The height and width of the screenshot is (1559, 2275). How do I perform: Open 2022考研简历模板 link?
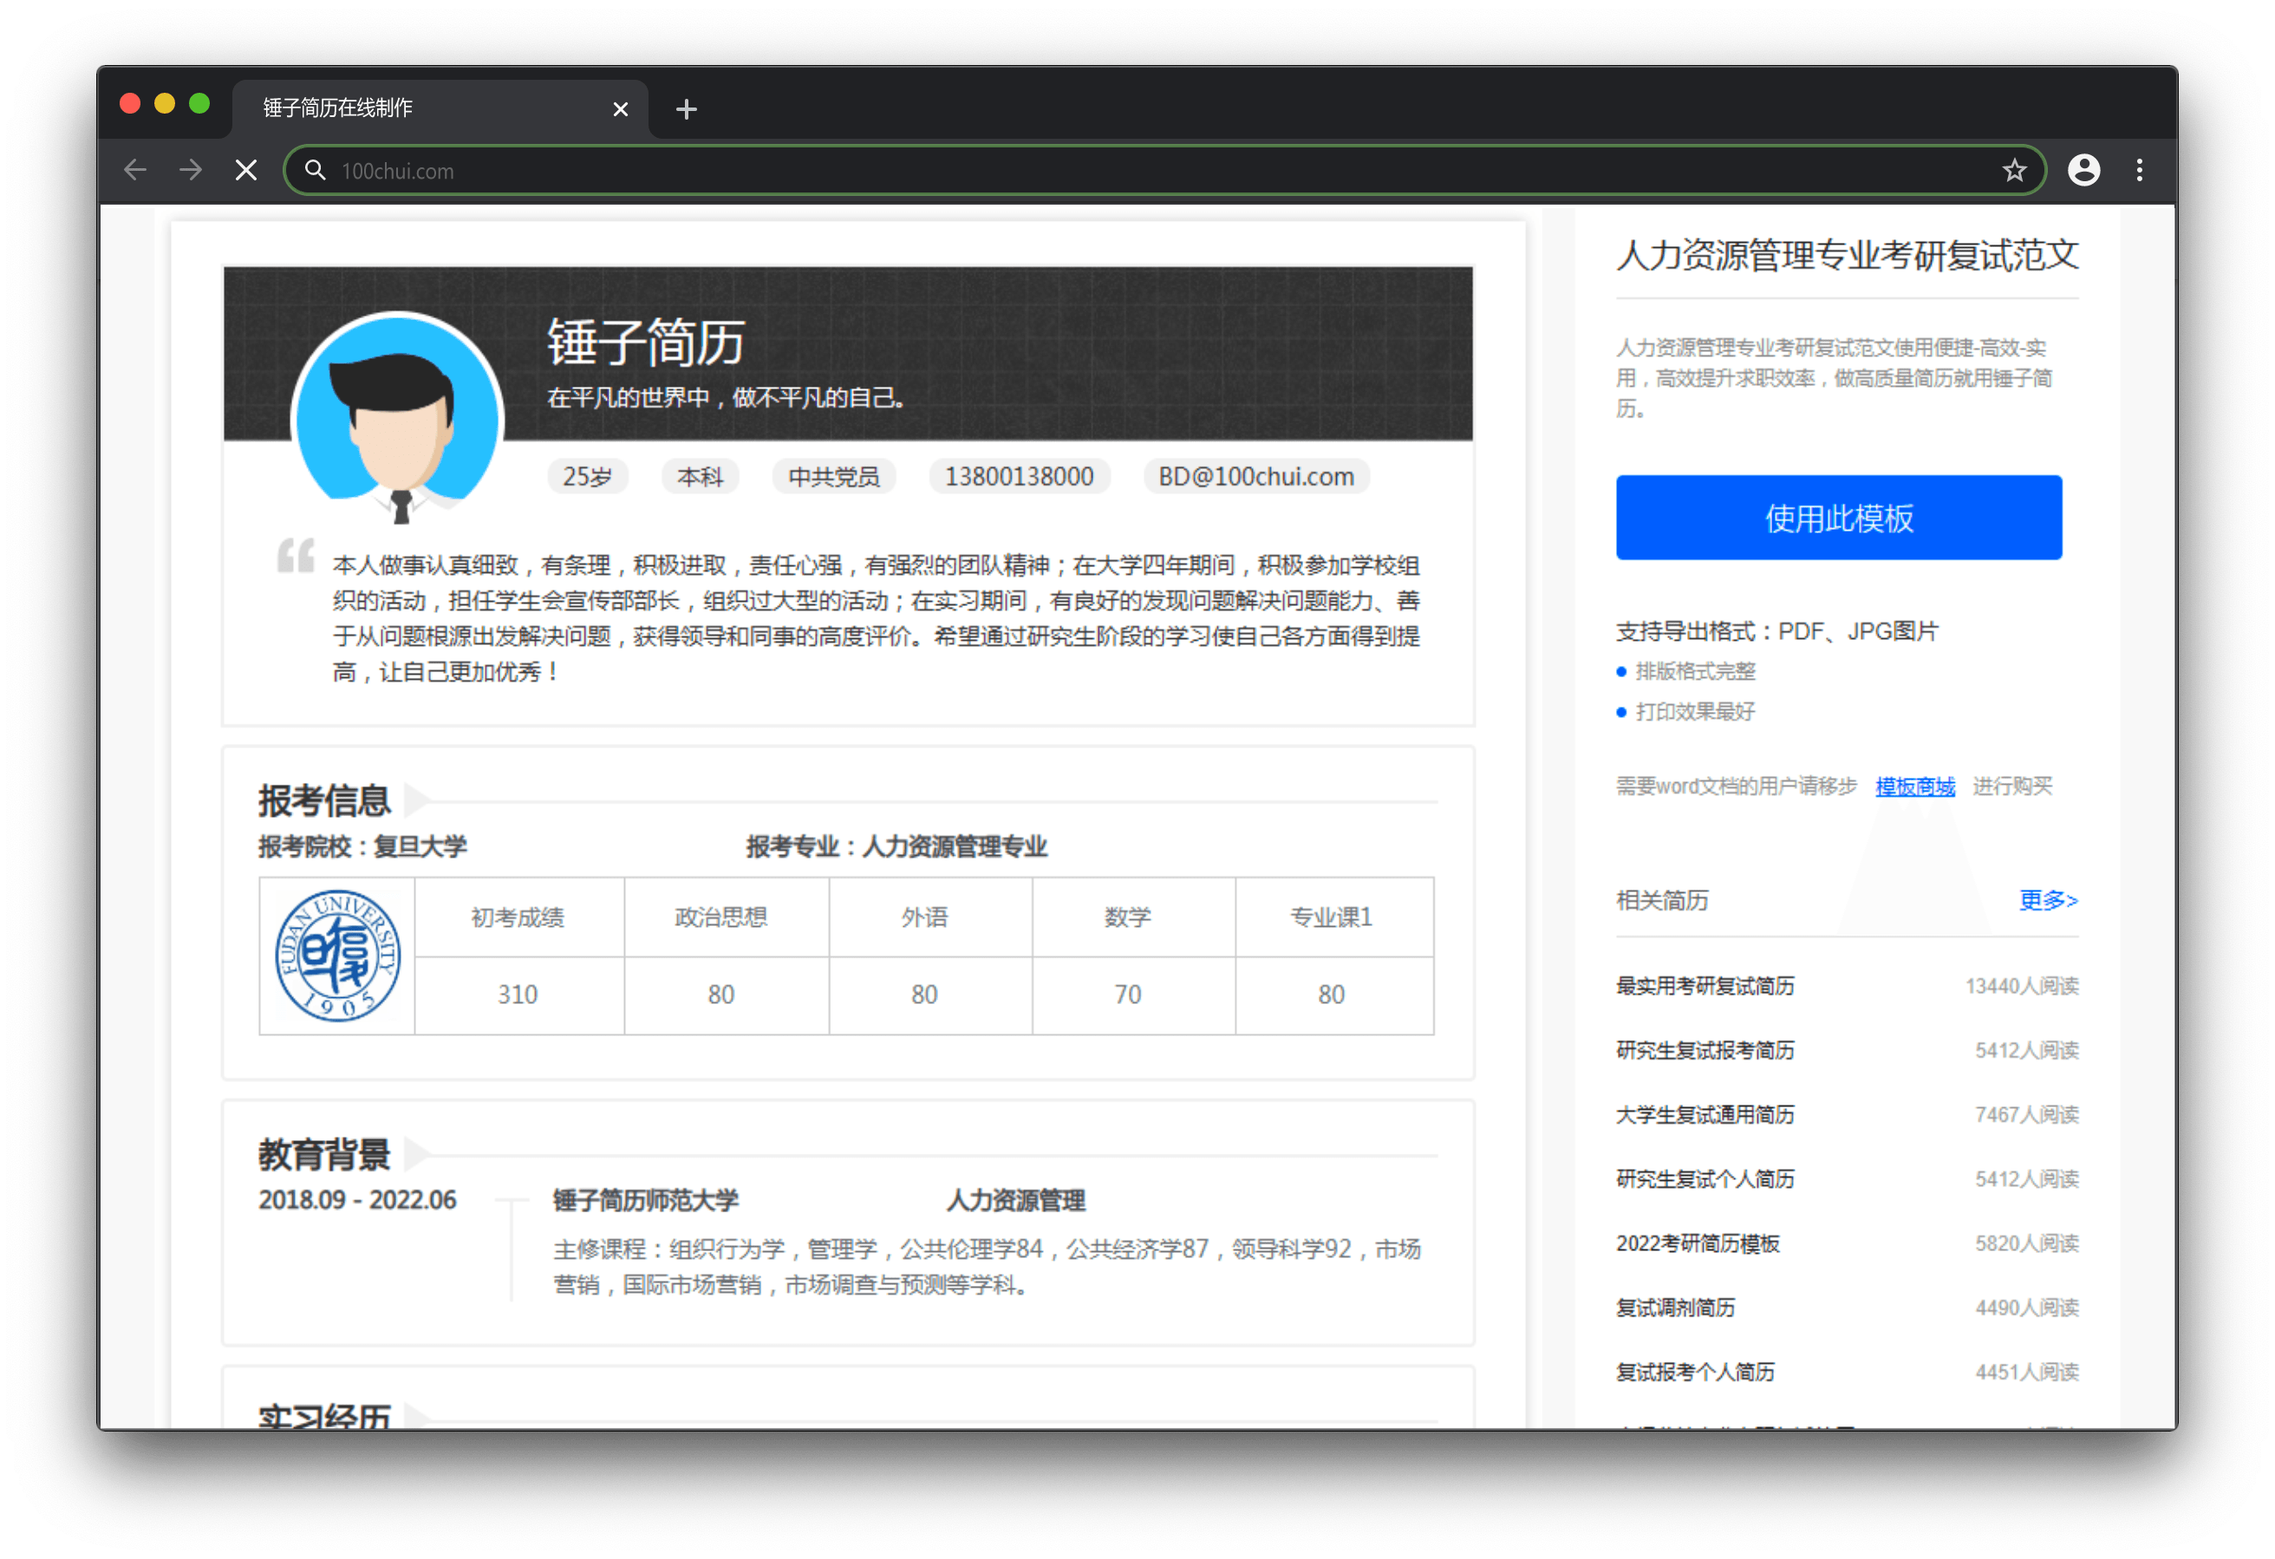point(1698,1243)
